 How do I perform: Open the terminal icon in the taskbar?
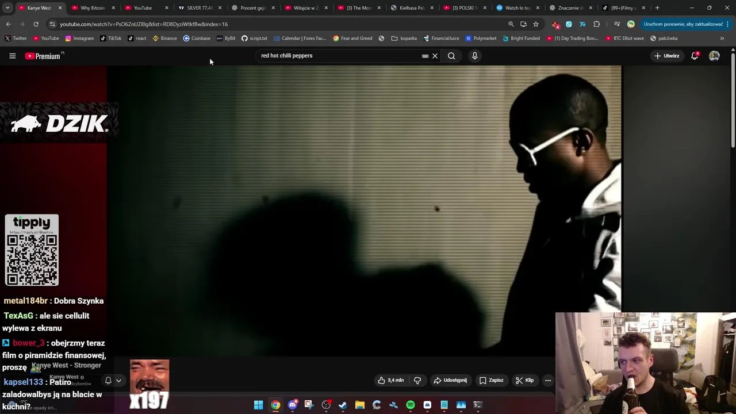pyautogui.click(x=477, y=405)
